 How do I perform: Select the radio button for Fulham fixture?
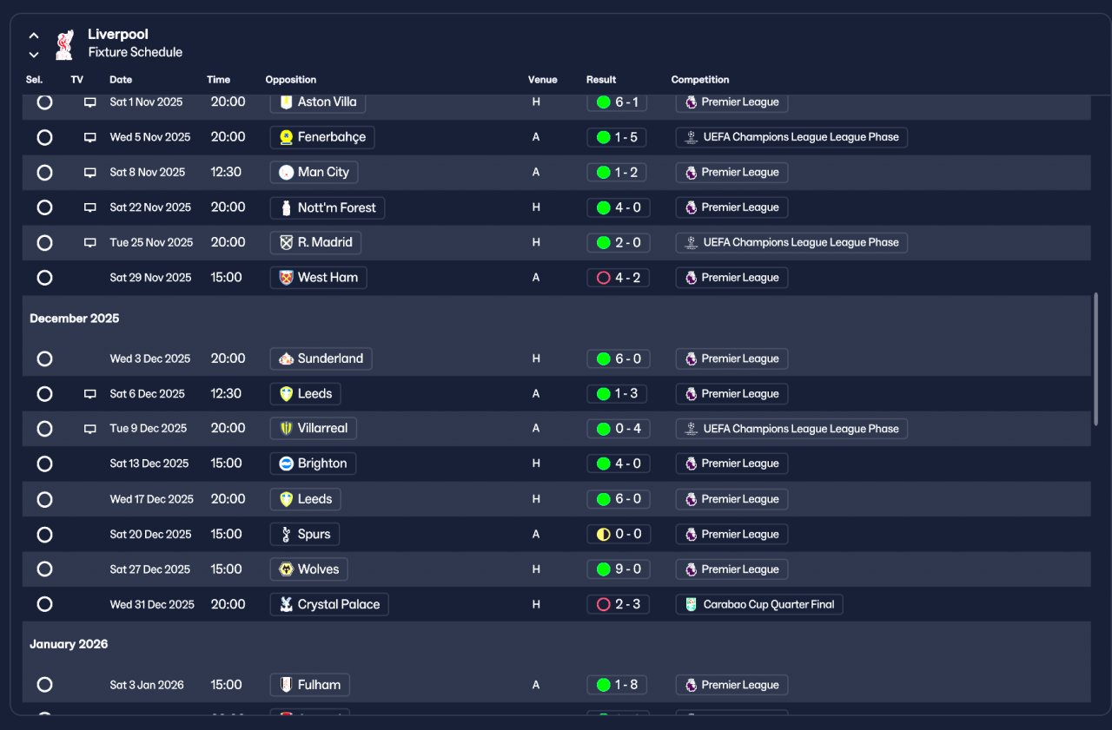44,685
